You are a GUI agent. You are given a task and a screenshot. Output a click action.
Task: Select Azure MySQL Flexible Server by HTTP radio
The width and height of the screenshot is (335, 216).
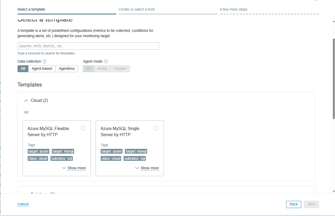point(83,128)
